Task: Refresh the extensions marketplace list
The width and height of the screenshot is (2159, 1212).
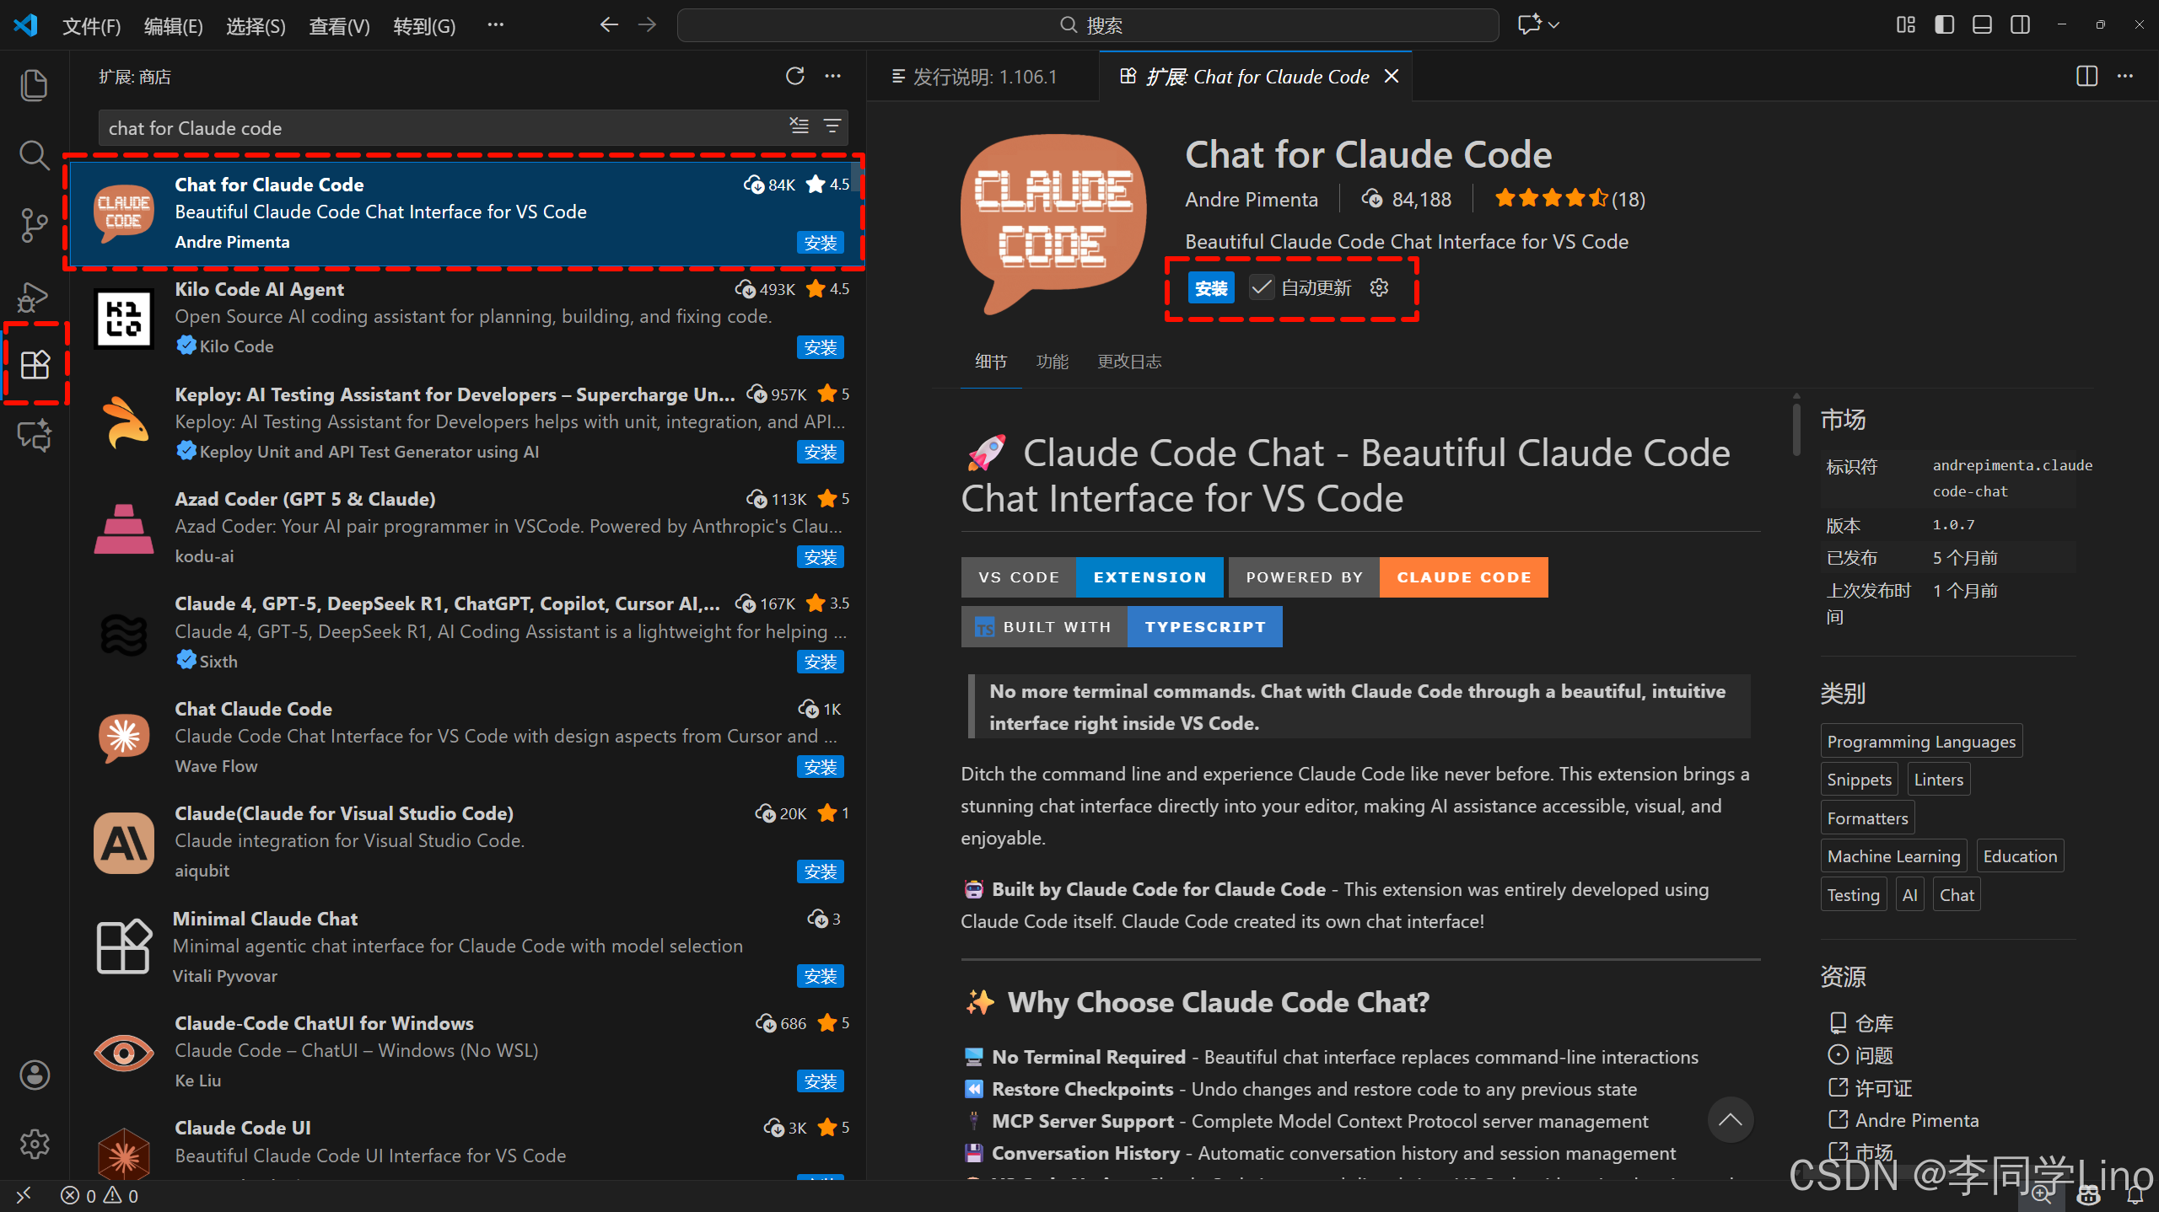Action: (x=794, y=77)
